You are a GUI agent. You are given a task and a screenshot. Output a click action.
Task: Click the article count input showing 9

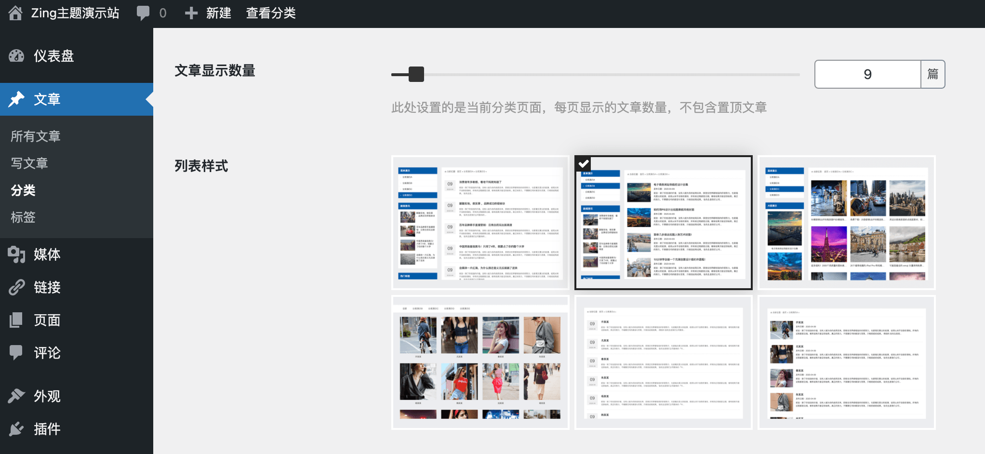tap(867, 74)
